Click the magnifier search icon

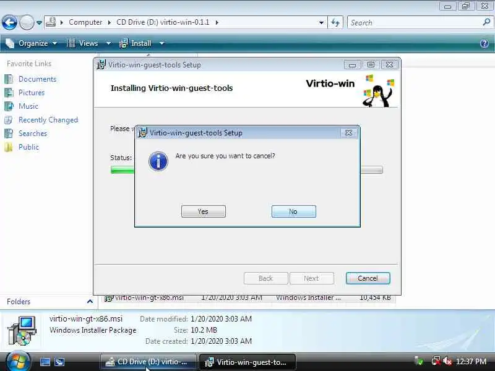tap(486, 22)
